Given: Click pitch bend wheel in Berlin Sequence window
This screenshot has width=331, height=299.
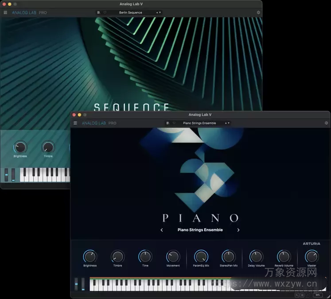Looking at the screenshot, I should pyautogui.click(x=6, y=175).
